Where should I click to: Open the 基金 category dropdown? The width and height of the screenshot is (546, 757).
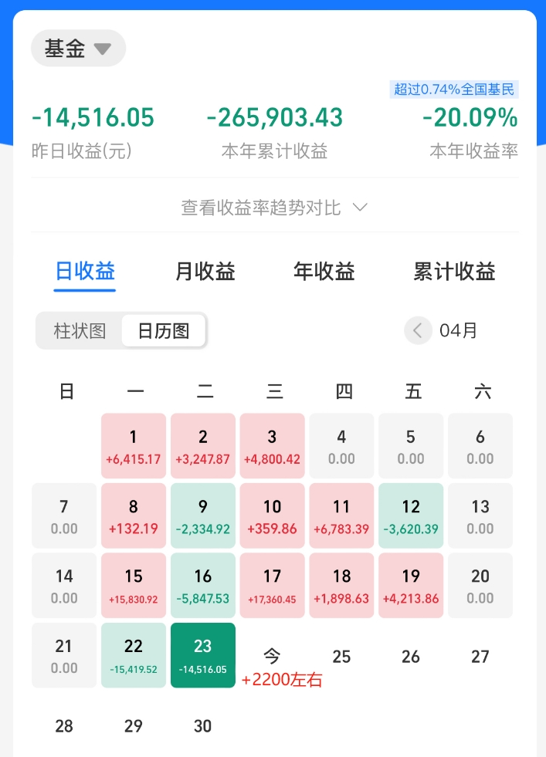(x=78, y=49)
